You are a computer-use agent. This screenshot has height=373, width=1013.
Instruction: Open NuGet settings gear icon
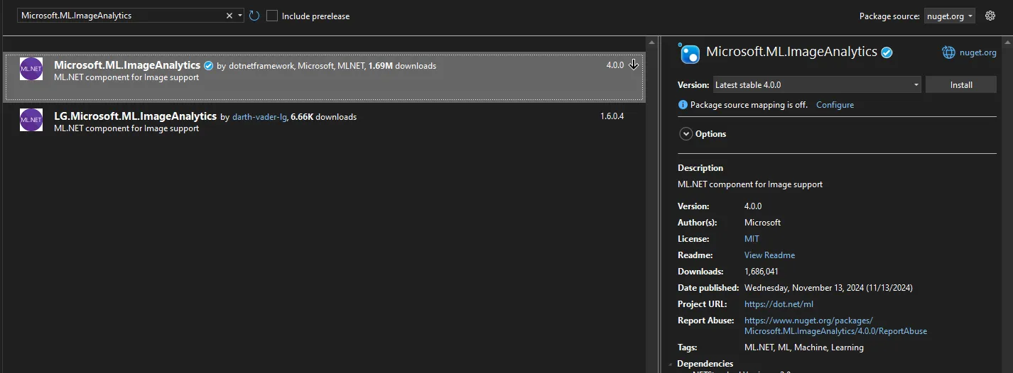(990, 16)
